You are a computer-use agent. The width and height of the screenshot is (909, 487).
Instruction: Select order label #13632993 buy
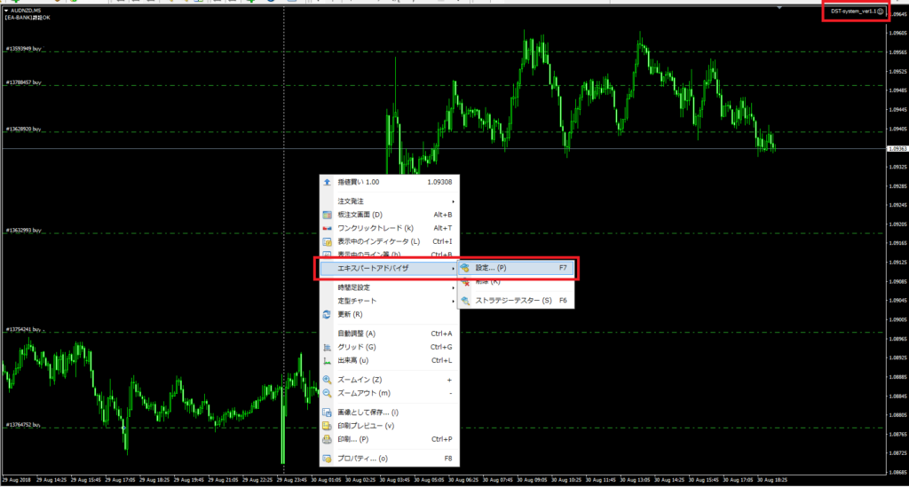click(x=24, y=230)
